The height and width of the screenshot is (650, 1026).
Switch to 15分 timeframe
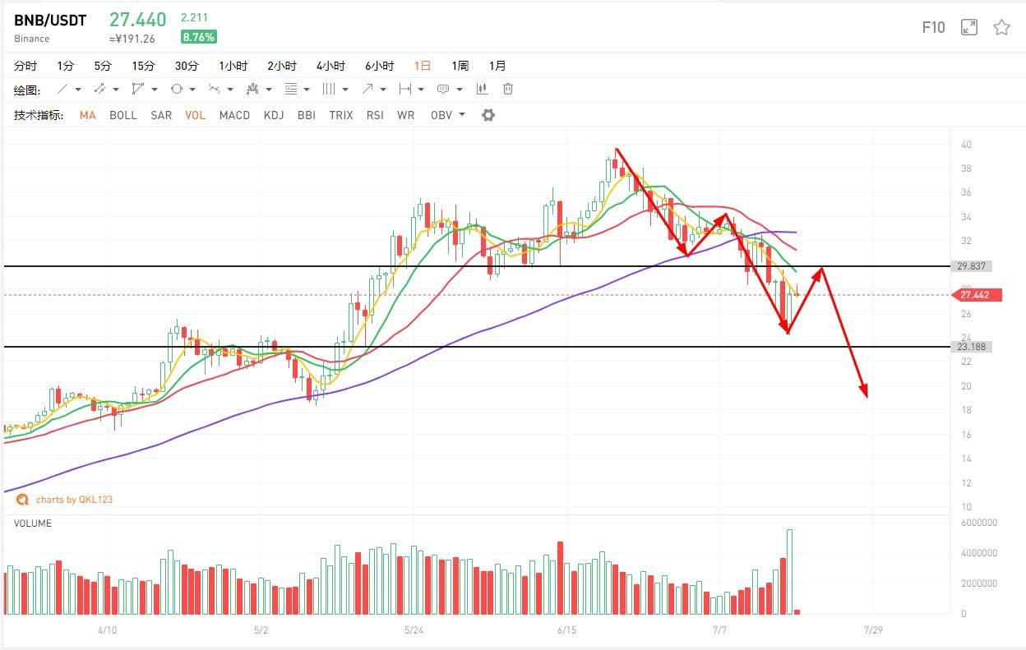pos(143,66)
